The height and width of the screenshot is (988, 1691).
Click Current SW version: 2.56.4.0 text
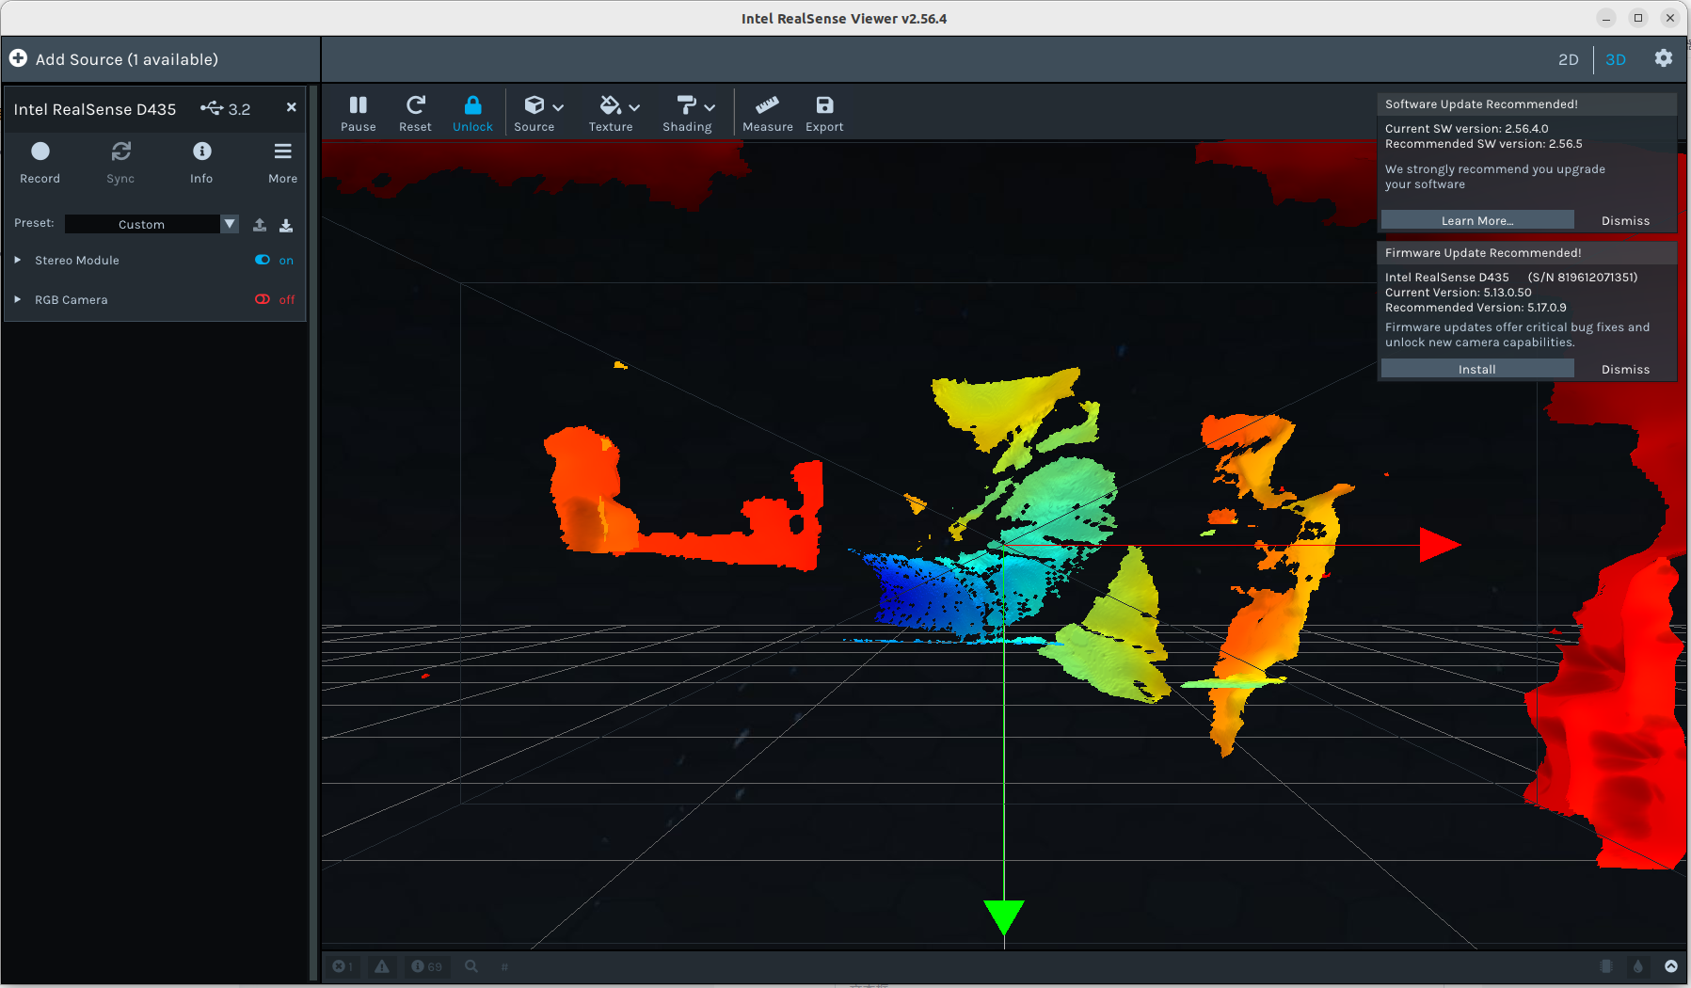click(1466, 129)
